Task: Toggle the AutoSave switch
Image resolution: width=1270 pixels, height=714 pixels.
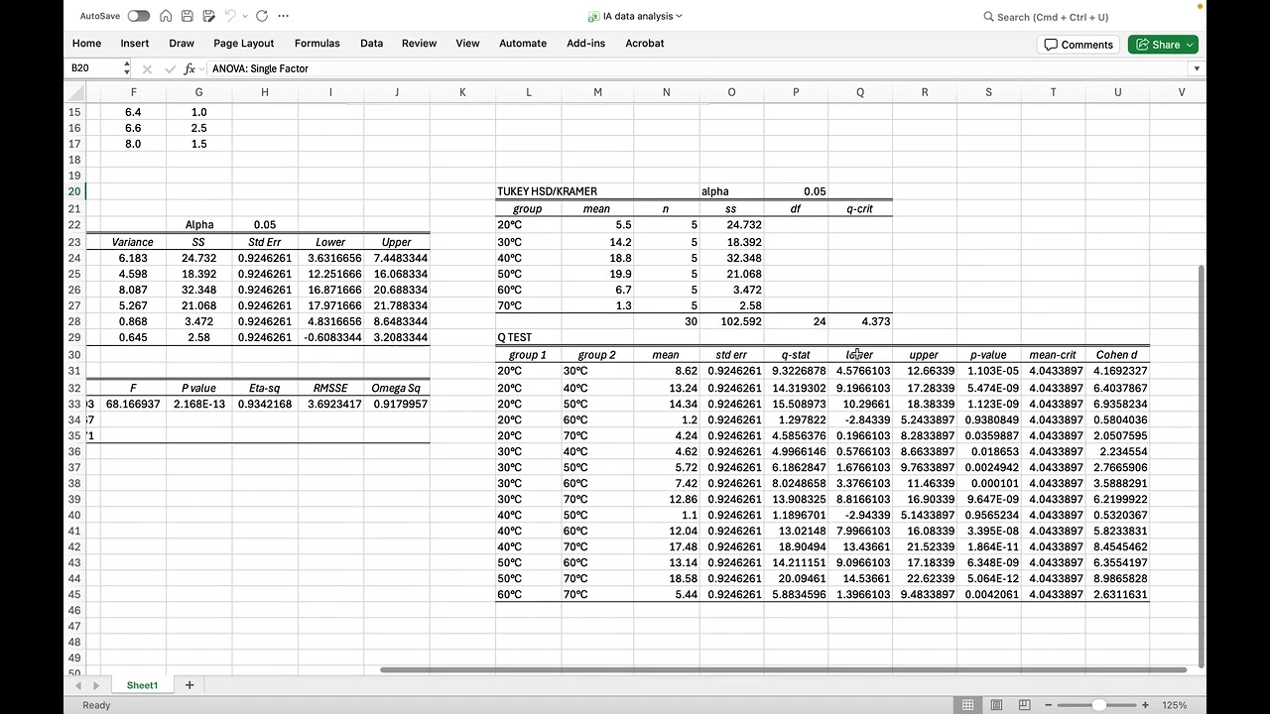Action: (x=139, y=16)
